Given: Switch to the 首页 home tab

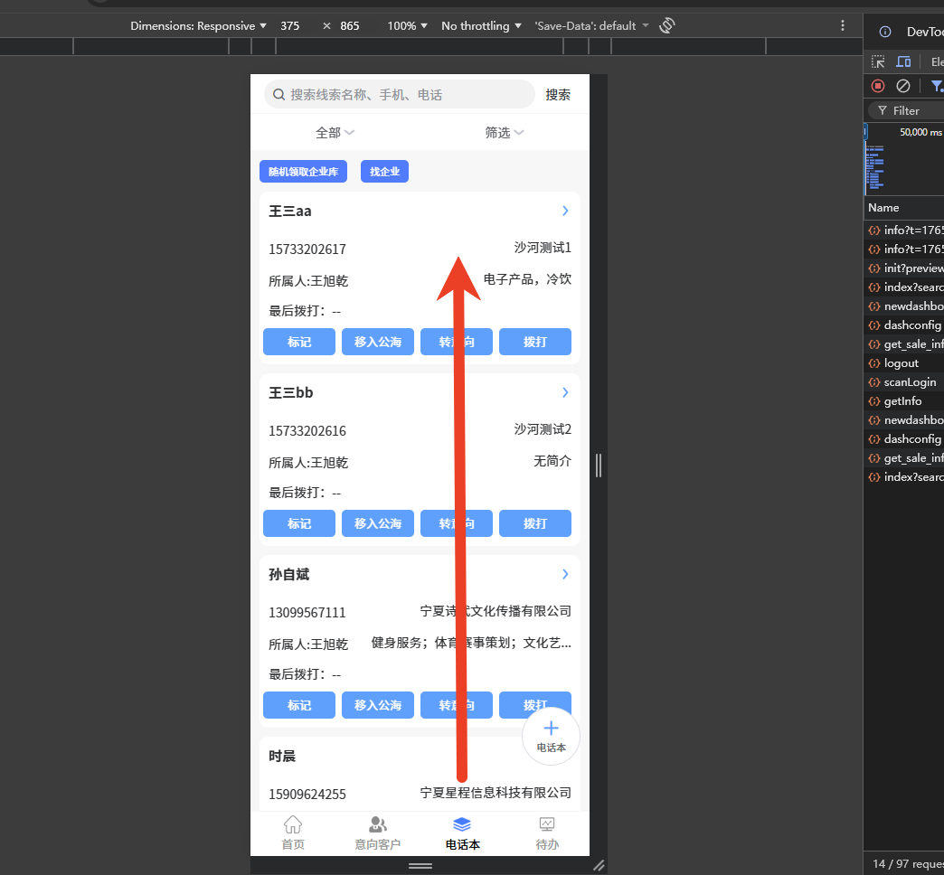Looking at the screenshot, I should [x=293, y=833].
